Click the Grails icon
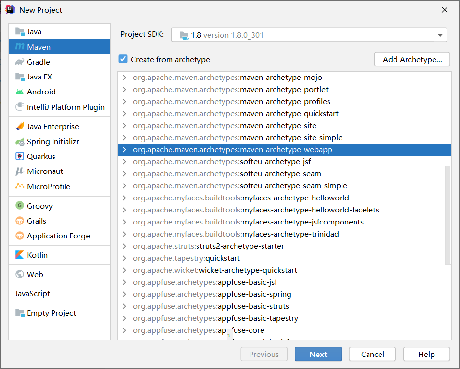The height and width of the screenshot is (369, 460). (x=20, y=221)
